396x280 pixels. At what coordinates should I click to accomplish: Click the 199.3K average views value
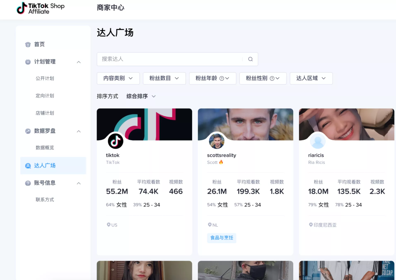pos(248,191)
